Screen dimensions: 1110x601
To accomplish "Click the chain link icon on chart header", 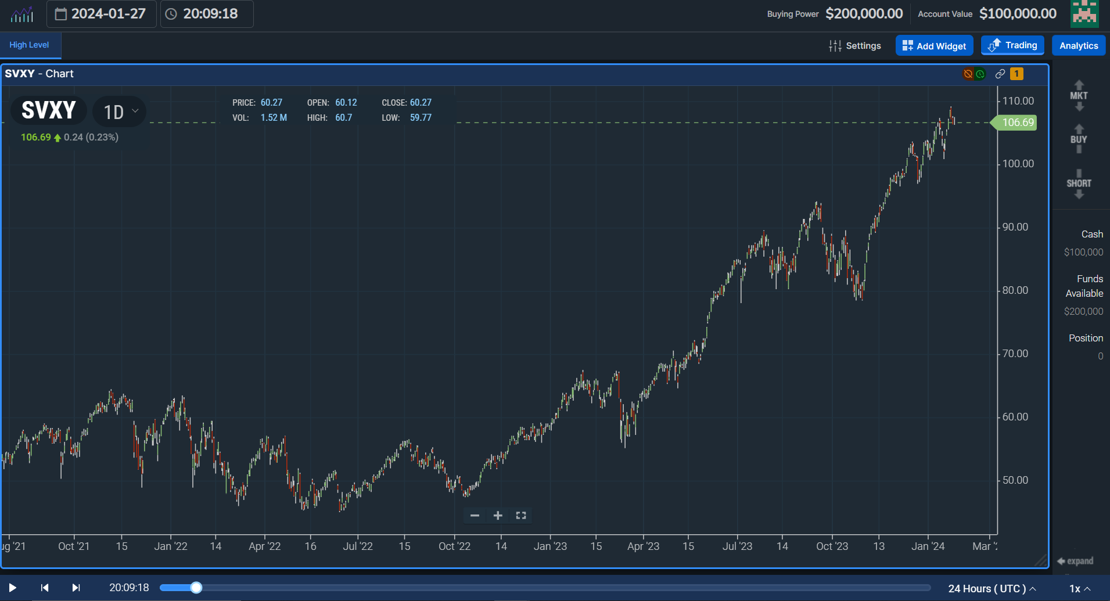I will tap(1000, 74).
